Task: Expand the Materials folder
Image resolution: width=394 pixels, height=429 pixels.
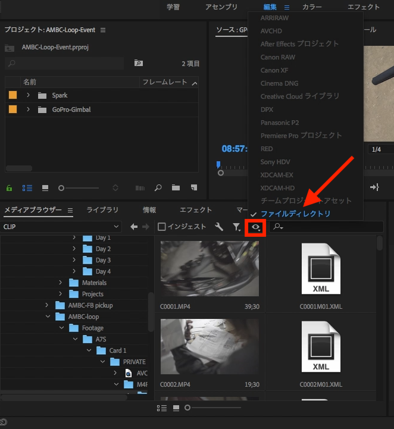Action: pyautogui.click(x=61, y=282)
